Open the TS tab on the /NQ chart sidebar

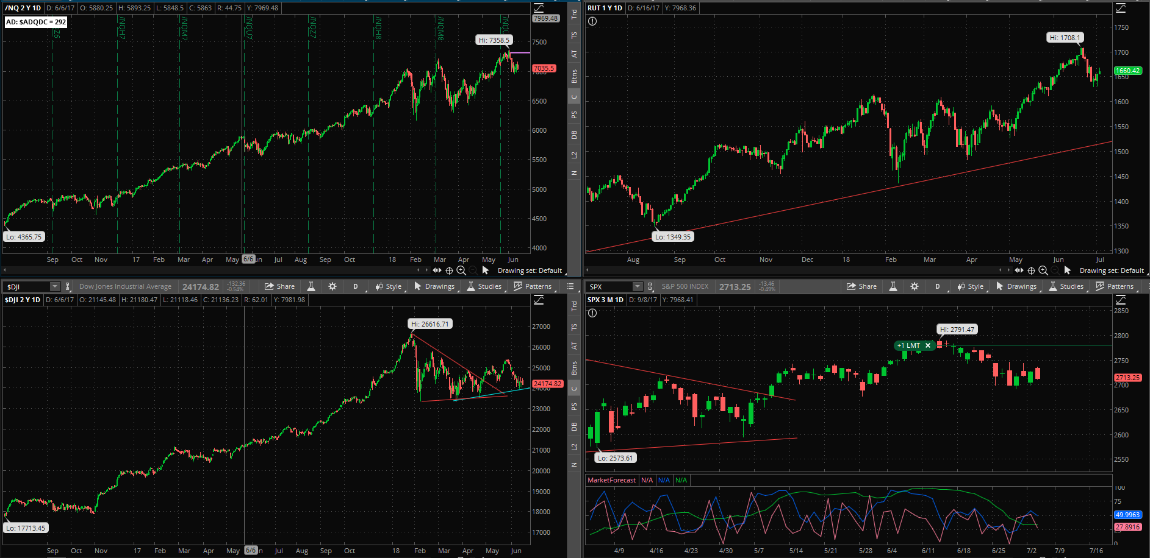point(574,35)
